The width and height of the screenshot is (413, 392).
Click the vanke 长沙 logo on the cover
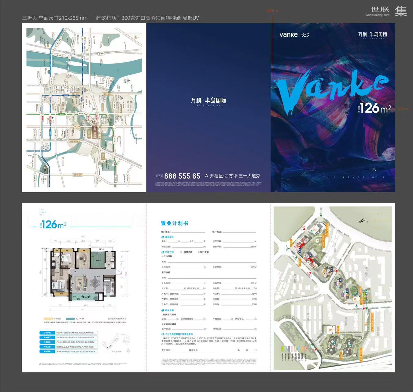[x=294, y=35]
